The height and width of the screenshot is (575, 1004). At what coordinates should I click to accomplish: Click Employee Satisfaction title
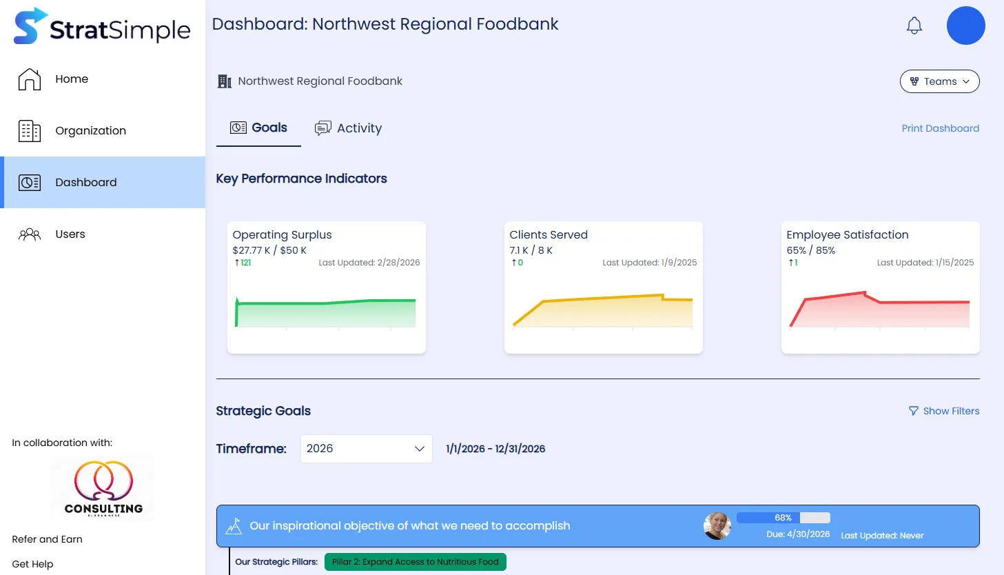click(x=848, y=235)
